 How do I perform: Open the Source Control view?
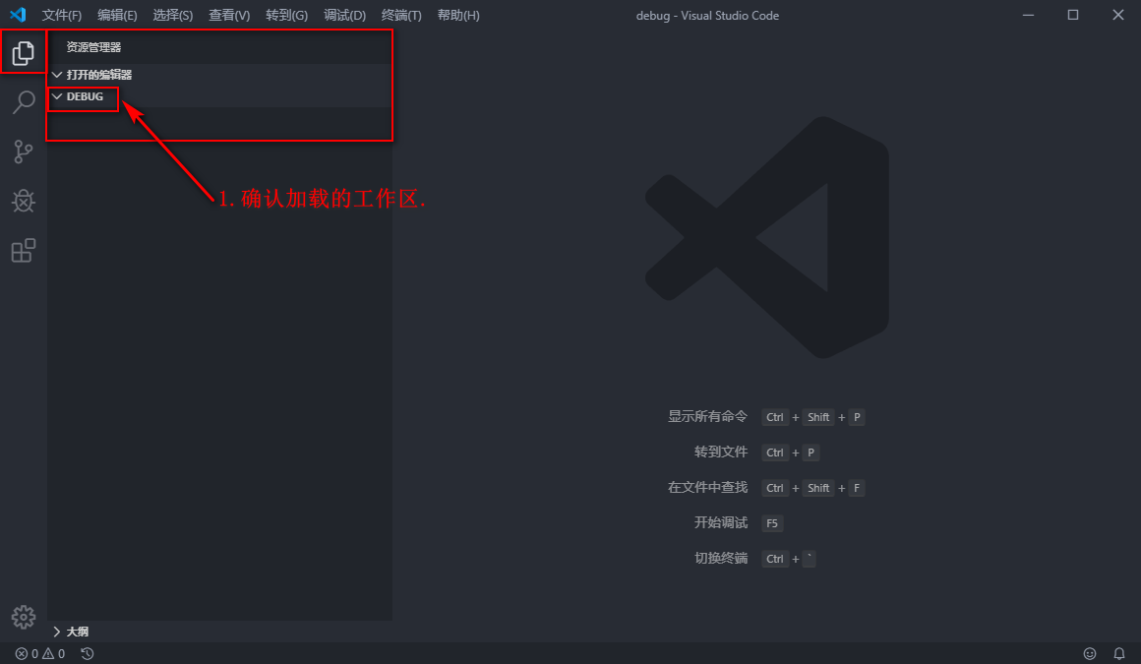coord(24,151)
